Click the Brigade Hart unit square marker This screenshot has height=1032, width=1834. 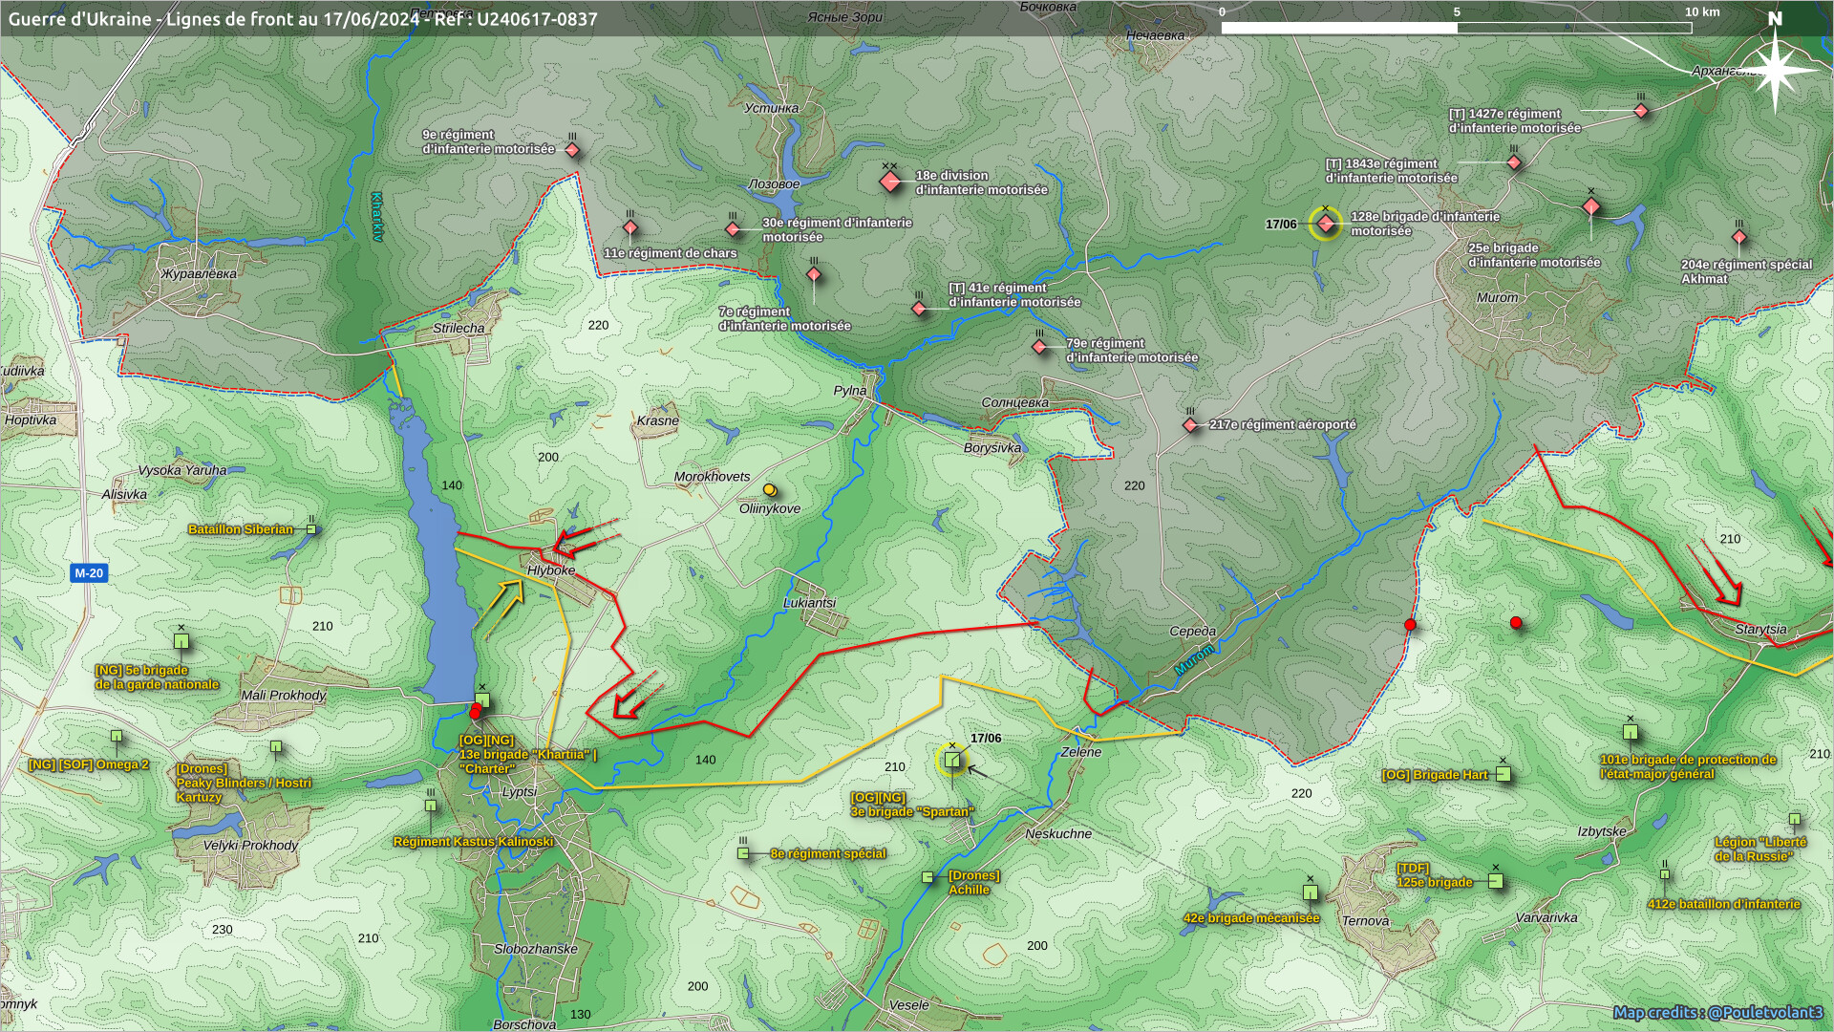click(1503, 774)
